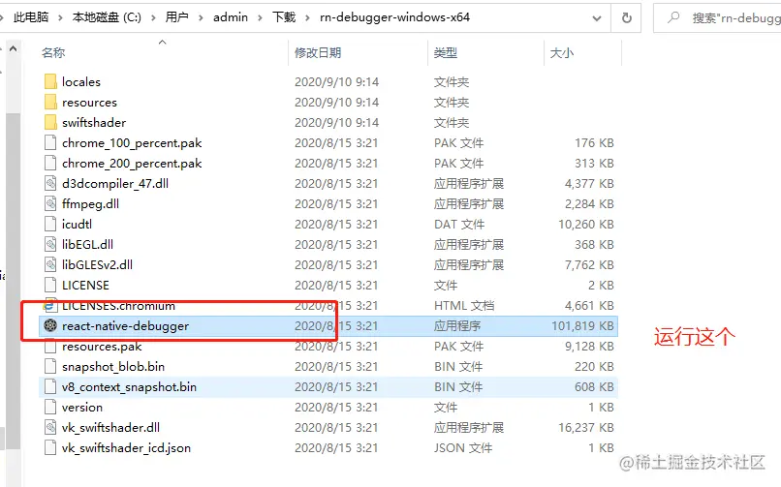Sort by 名称 column header
781x487 pixels.
(x=53, y=52)
